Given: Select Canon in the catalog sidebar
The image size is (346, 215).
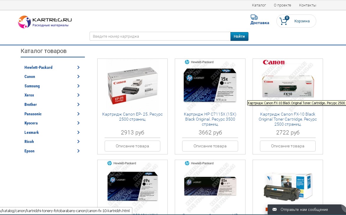Looking at the screenshot, I should 30,77.
